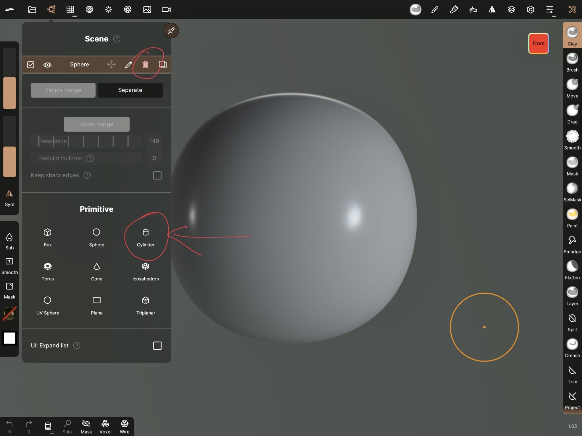
Task: Switch to Front view mode
Action: pos(539,43)
